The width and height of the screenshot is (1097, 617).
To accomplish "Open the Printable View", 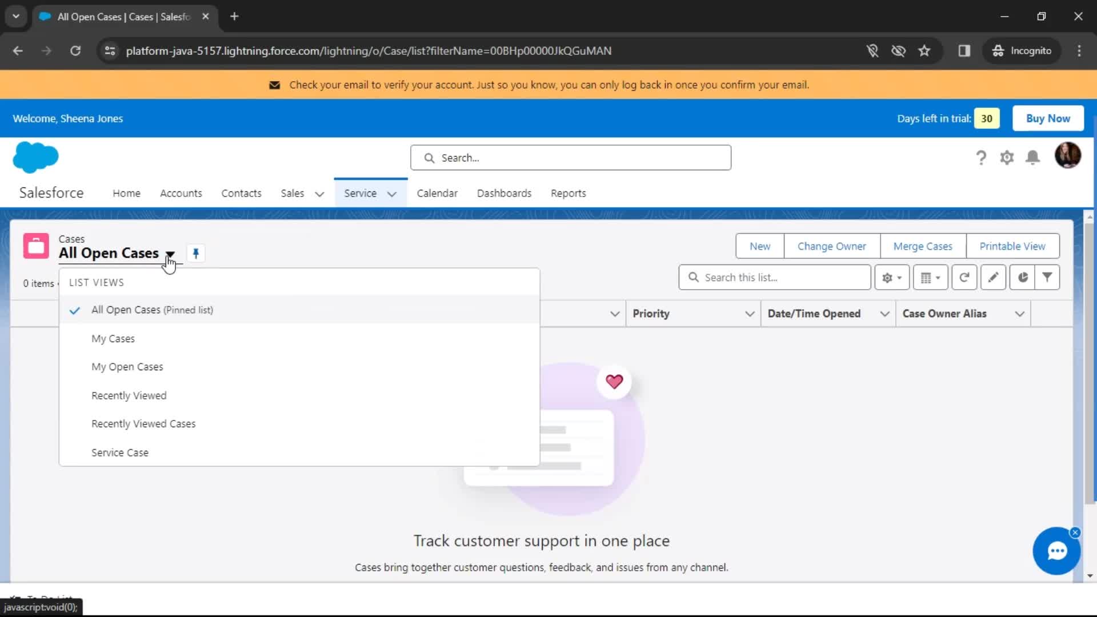I will pyautogui.click(x=1012, y=246).
